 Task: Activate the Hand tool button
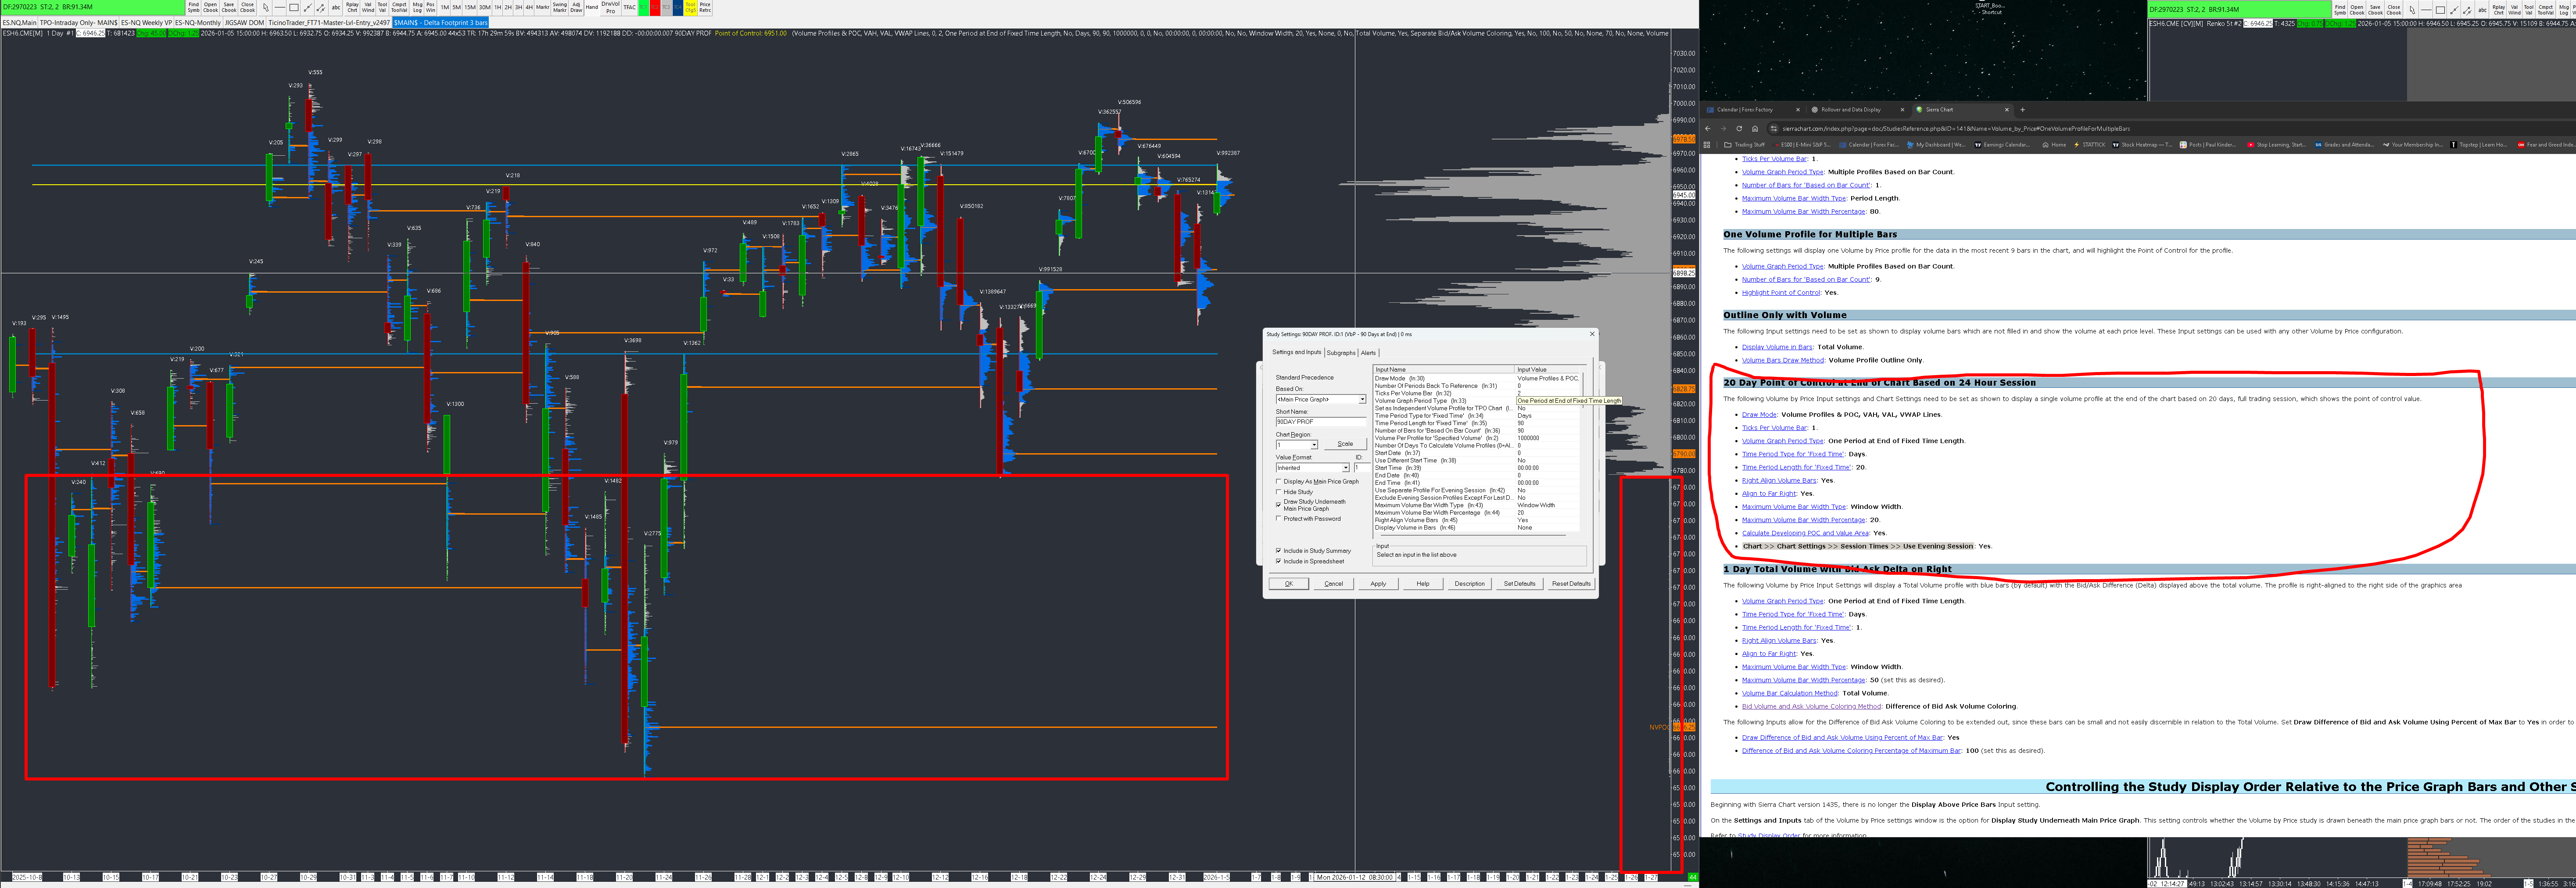[x=592, y=7]
